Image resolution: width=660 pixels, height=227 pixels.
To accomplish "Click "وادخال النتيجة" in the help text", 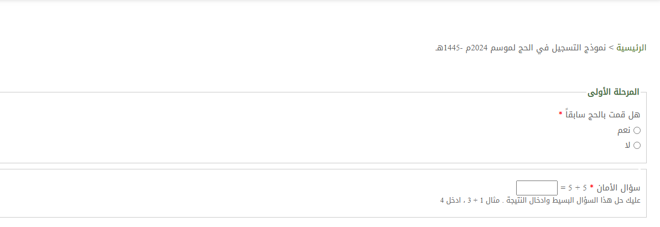I will tap(525, 199).
